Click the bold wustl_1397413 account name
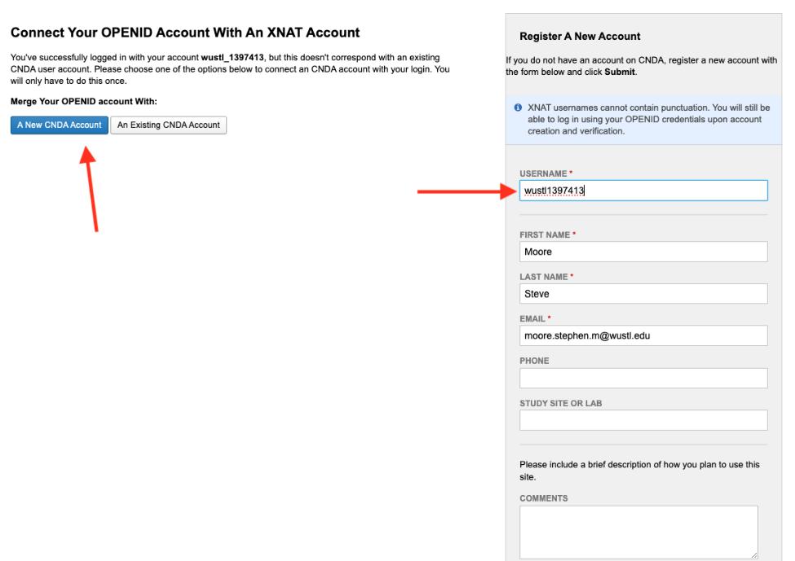Viewport: 795px width, 561px height. point(232,57)
